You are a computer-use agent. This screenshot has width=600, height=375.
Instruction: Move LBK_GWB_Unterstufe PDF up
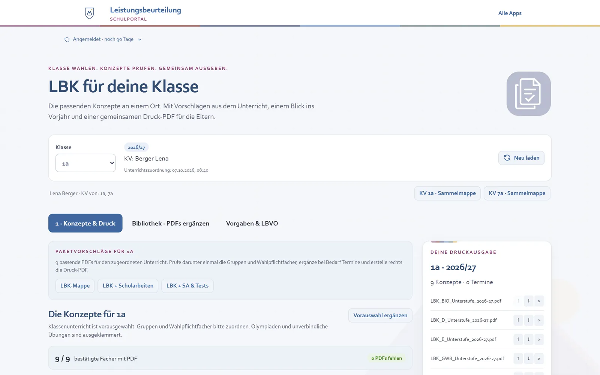(518, 358)
